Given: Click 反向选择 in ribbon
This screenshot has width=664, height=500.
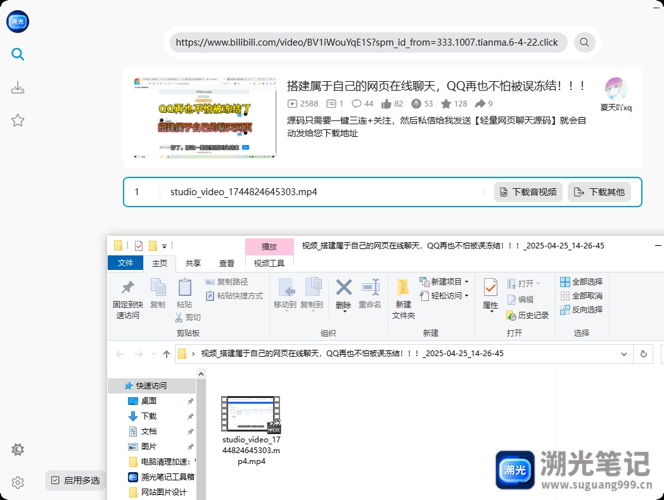Looking at the screenshot, I should pyautogui.click(x=582, y=310).
